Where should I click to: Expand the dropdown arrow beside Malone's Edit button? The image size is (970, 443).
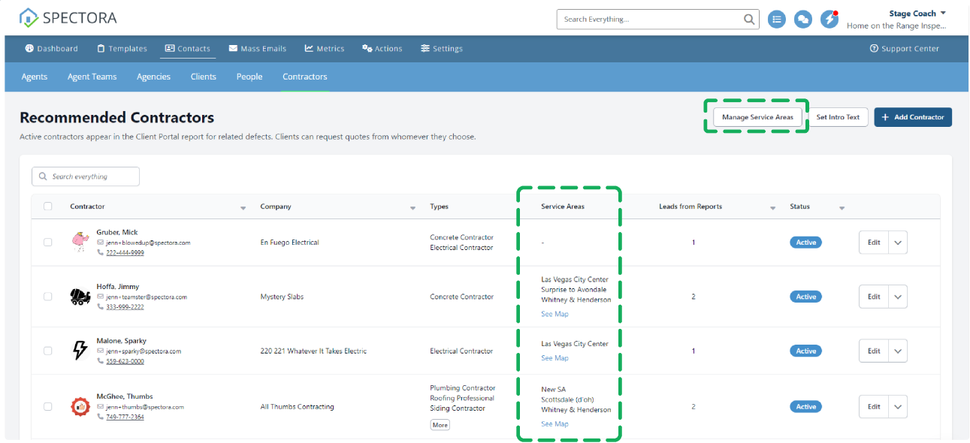898,351
